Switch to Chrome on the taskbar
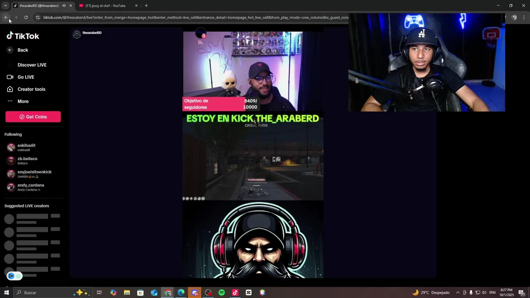Screen dimensions: 530x298 (x=168, y=293)
